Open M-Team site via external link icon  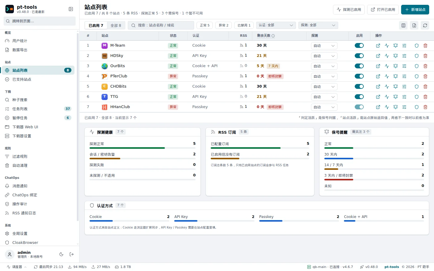(378, 46)
